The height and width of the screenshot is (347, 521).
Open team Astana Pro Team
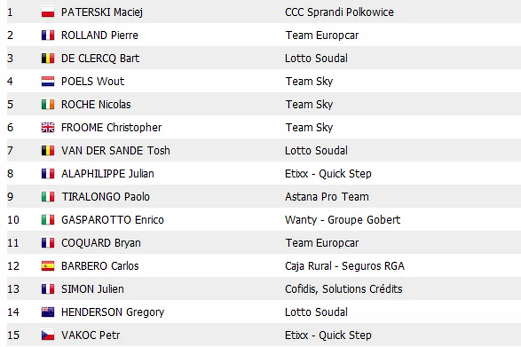(326, 197)
